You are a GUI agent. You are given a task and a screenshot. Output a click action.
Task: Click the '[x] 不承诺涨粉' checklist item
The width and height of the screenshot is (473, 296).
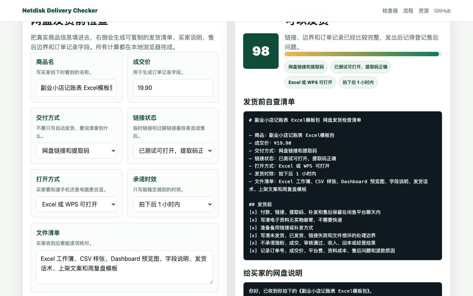tap(312, 243)
